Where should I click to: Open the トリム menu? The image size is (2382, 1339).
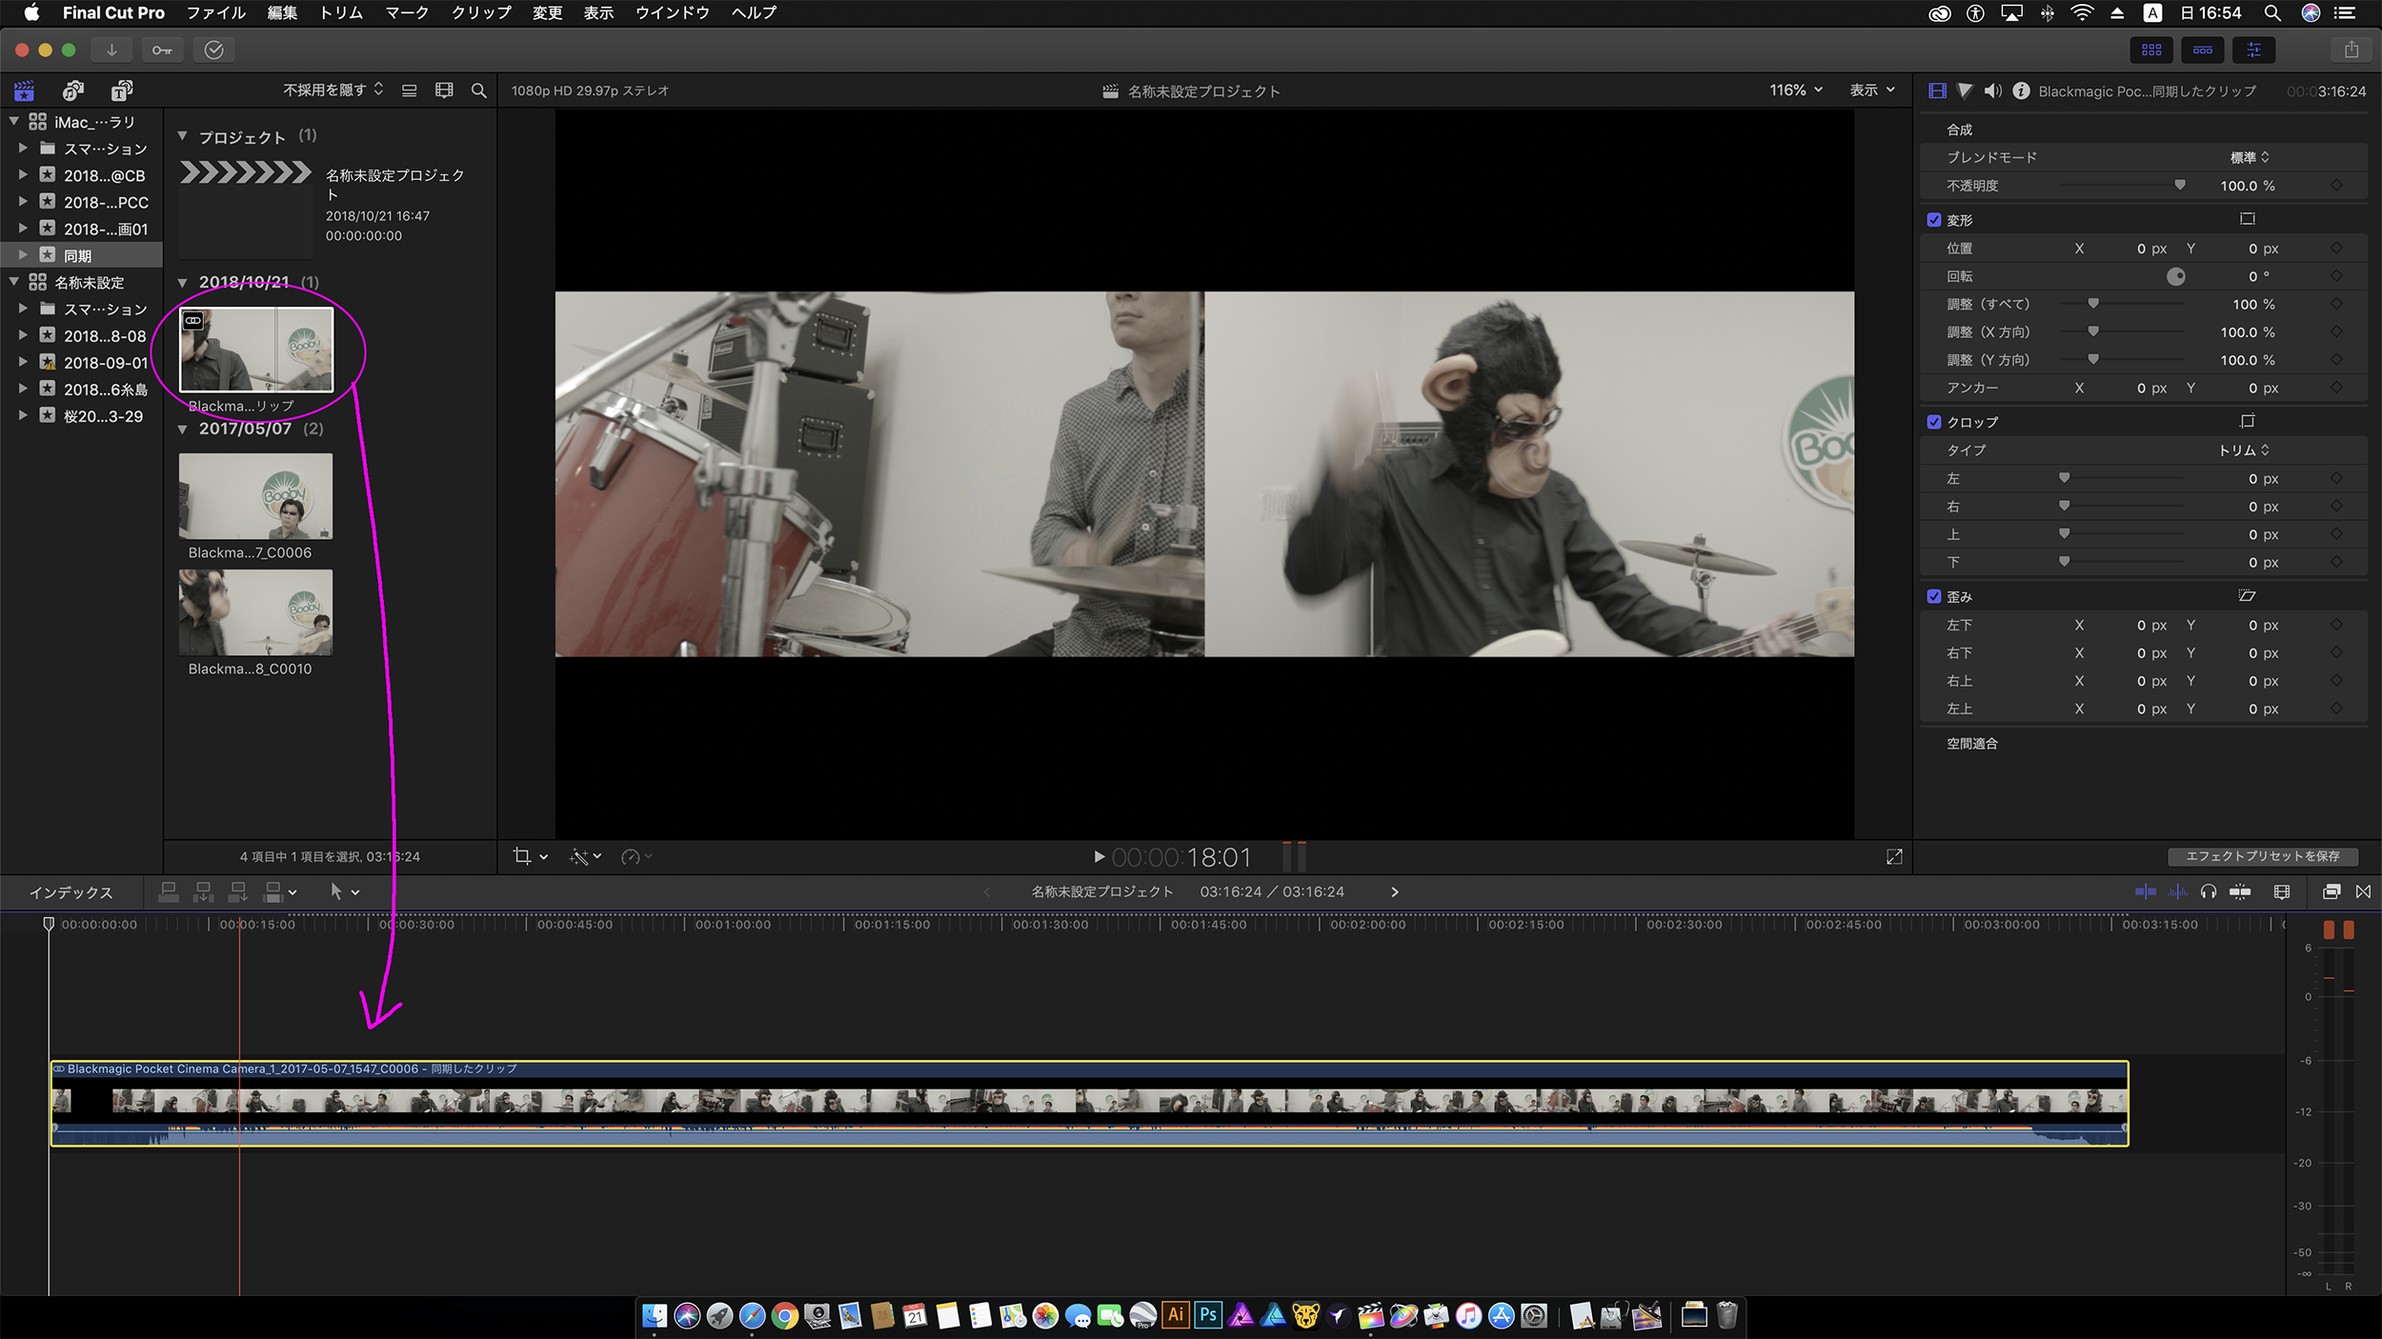coord(340,12)
